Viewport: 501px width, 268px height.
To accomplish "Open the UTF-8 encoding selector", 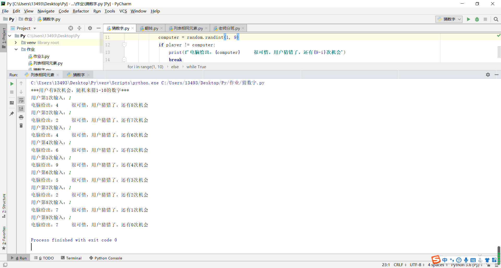I will click(x=417, y=265).
